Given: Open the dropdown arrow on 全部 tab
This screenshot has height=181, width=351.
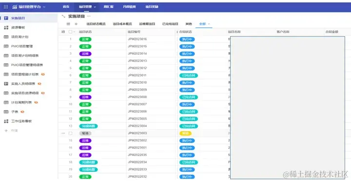Looking at the screenshot, I should (x=209, y=24).
